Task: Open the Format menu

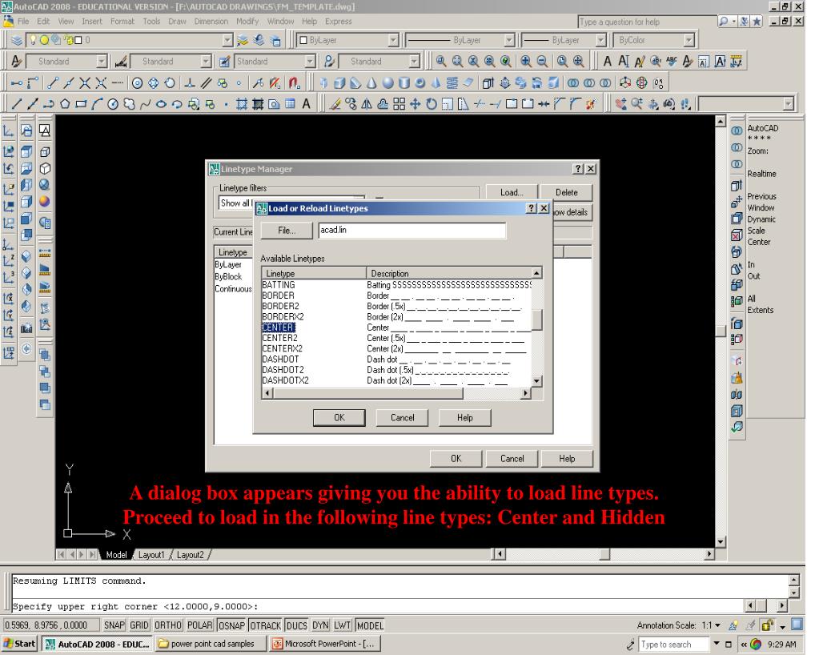Action: click(x=122, y=22)
